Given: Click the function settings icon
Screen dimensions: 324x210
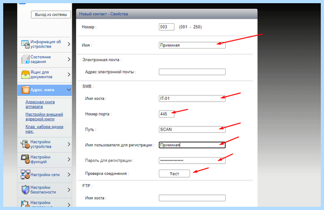Looking at the screenshot, I should tap(25, 159).
